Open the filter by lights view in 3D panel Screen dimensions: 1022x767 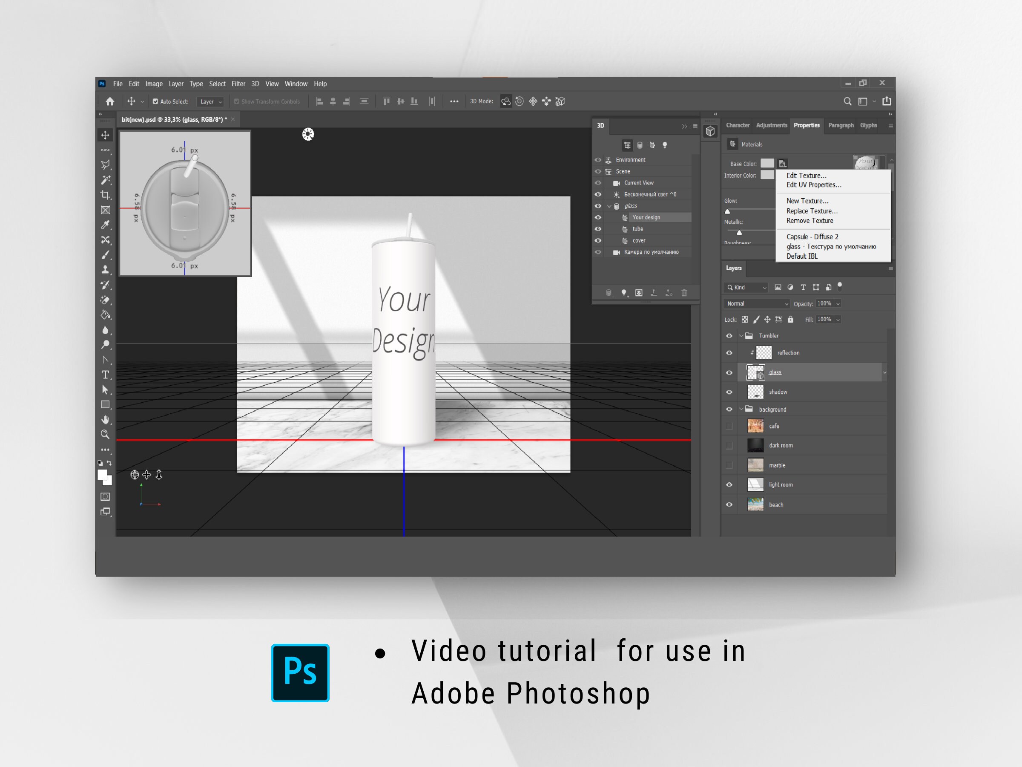665,145
